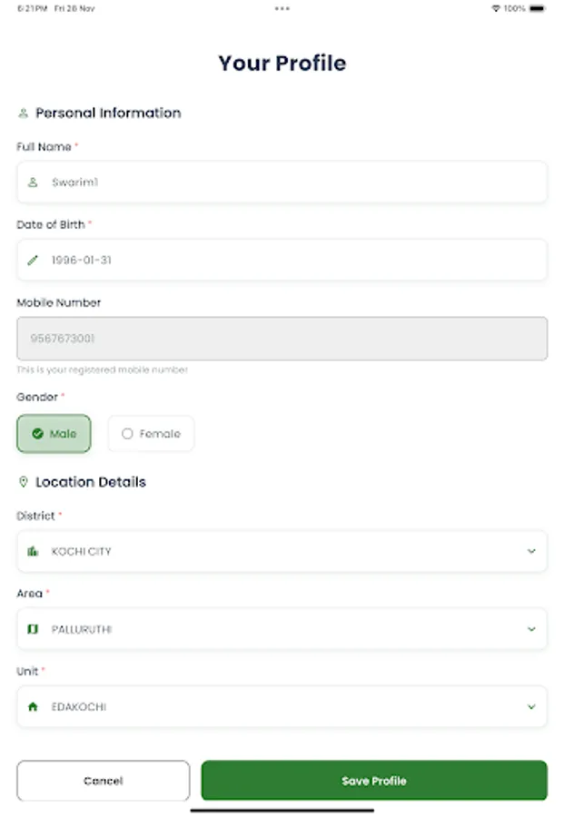Click the Female radio circle
This screenshot has width=564, height=817.
coord(127,433)
